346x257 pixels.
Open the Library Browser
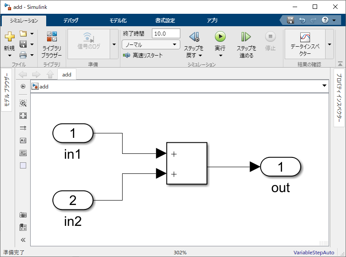(52, 44)
